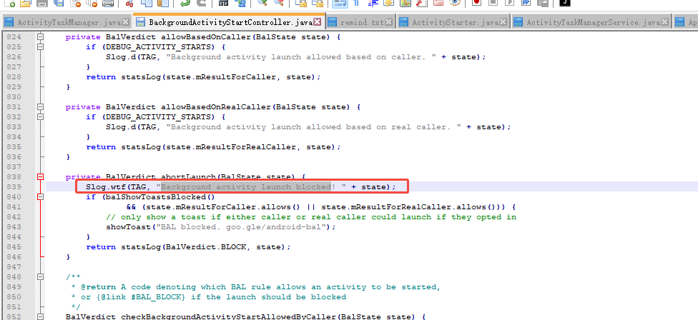Click 'return statsLog(state.mResultForRealCaller, state);' line
The height and width of the screenshot is (320, 698).
pyautogui.click(x=213, y=146)
